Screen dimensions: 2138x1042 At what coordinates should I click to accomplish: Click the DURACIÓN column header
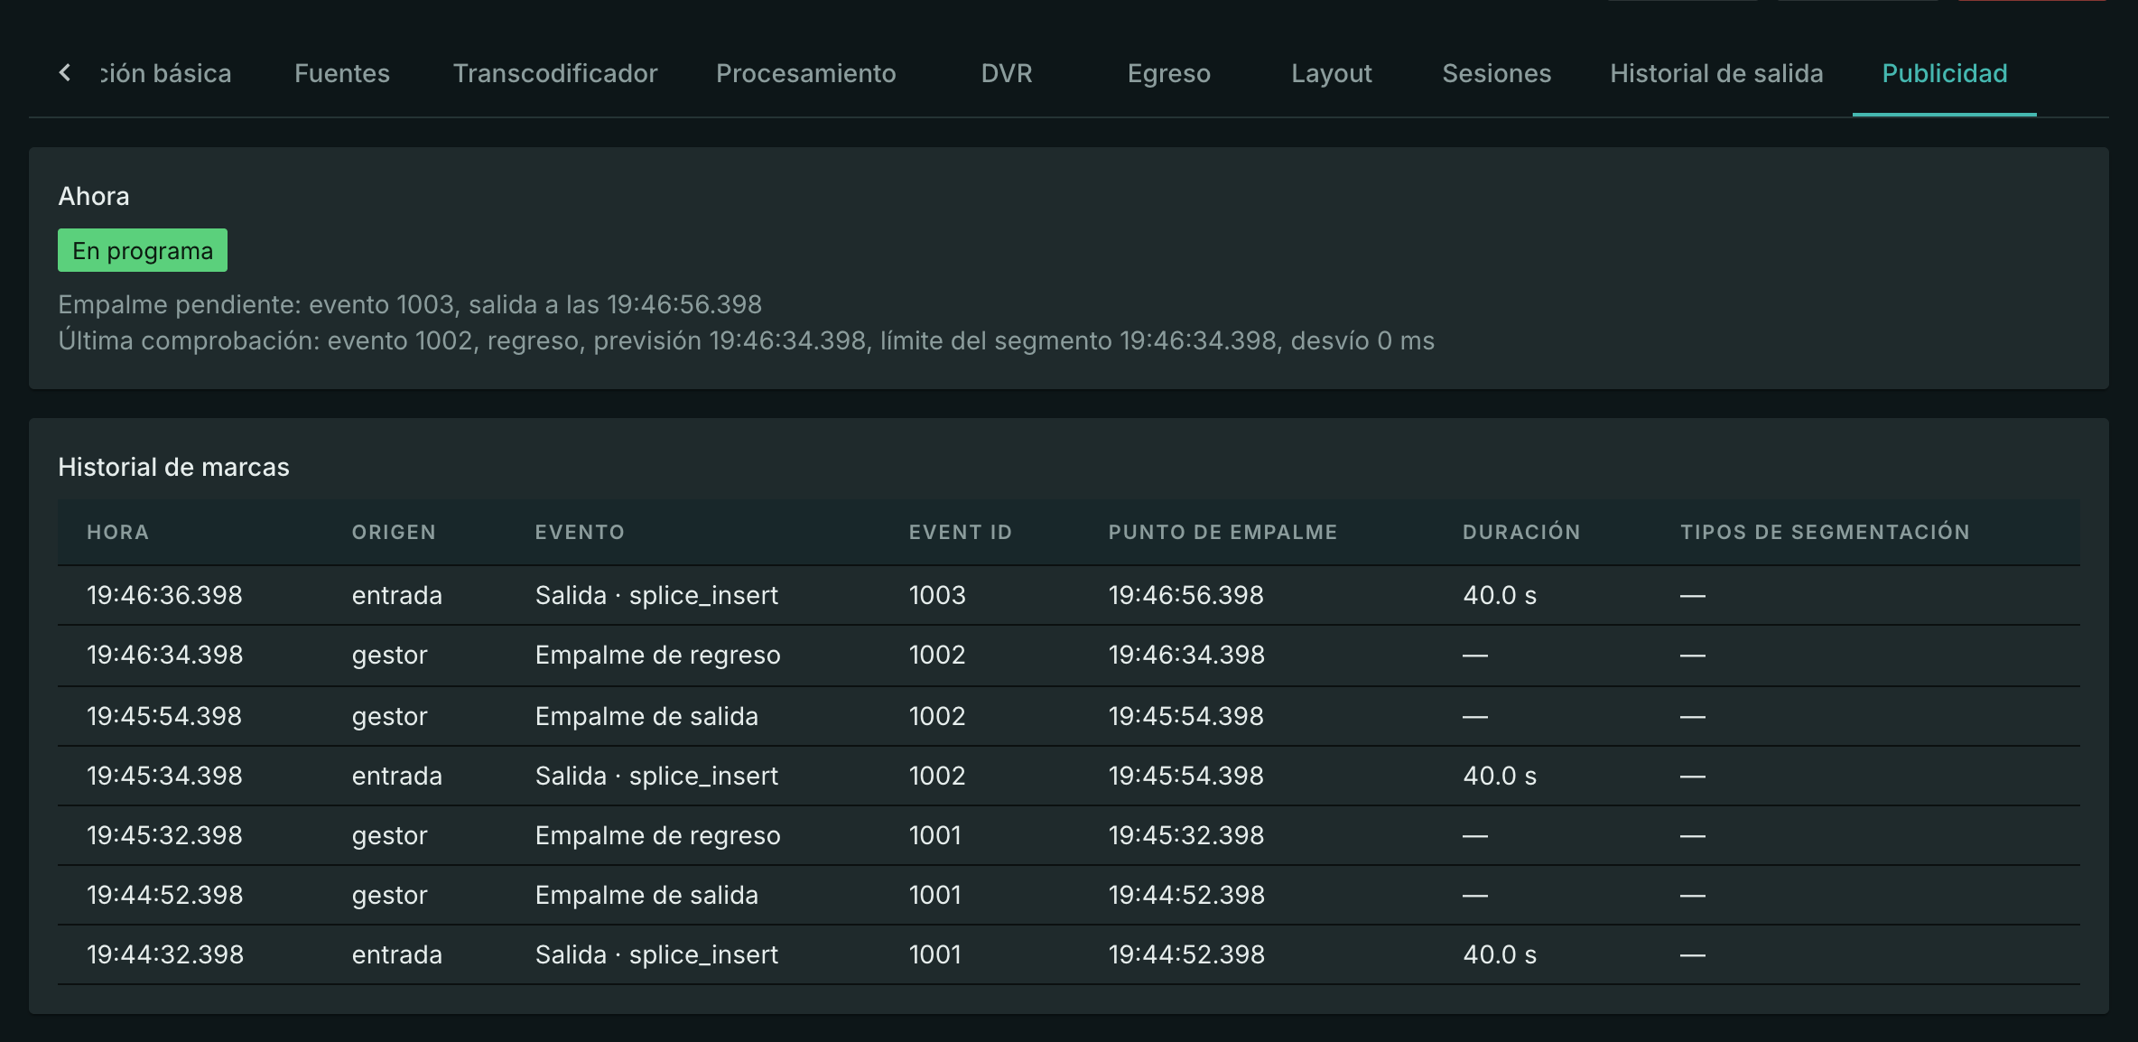pos(1522,532)
